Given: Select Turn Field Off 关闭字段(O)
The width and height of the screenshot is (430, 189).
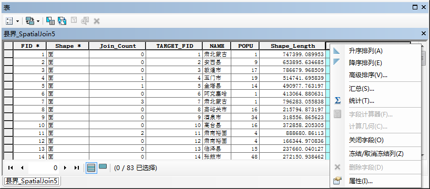Looking at the screenshot, I should coord(366,140).
